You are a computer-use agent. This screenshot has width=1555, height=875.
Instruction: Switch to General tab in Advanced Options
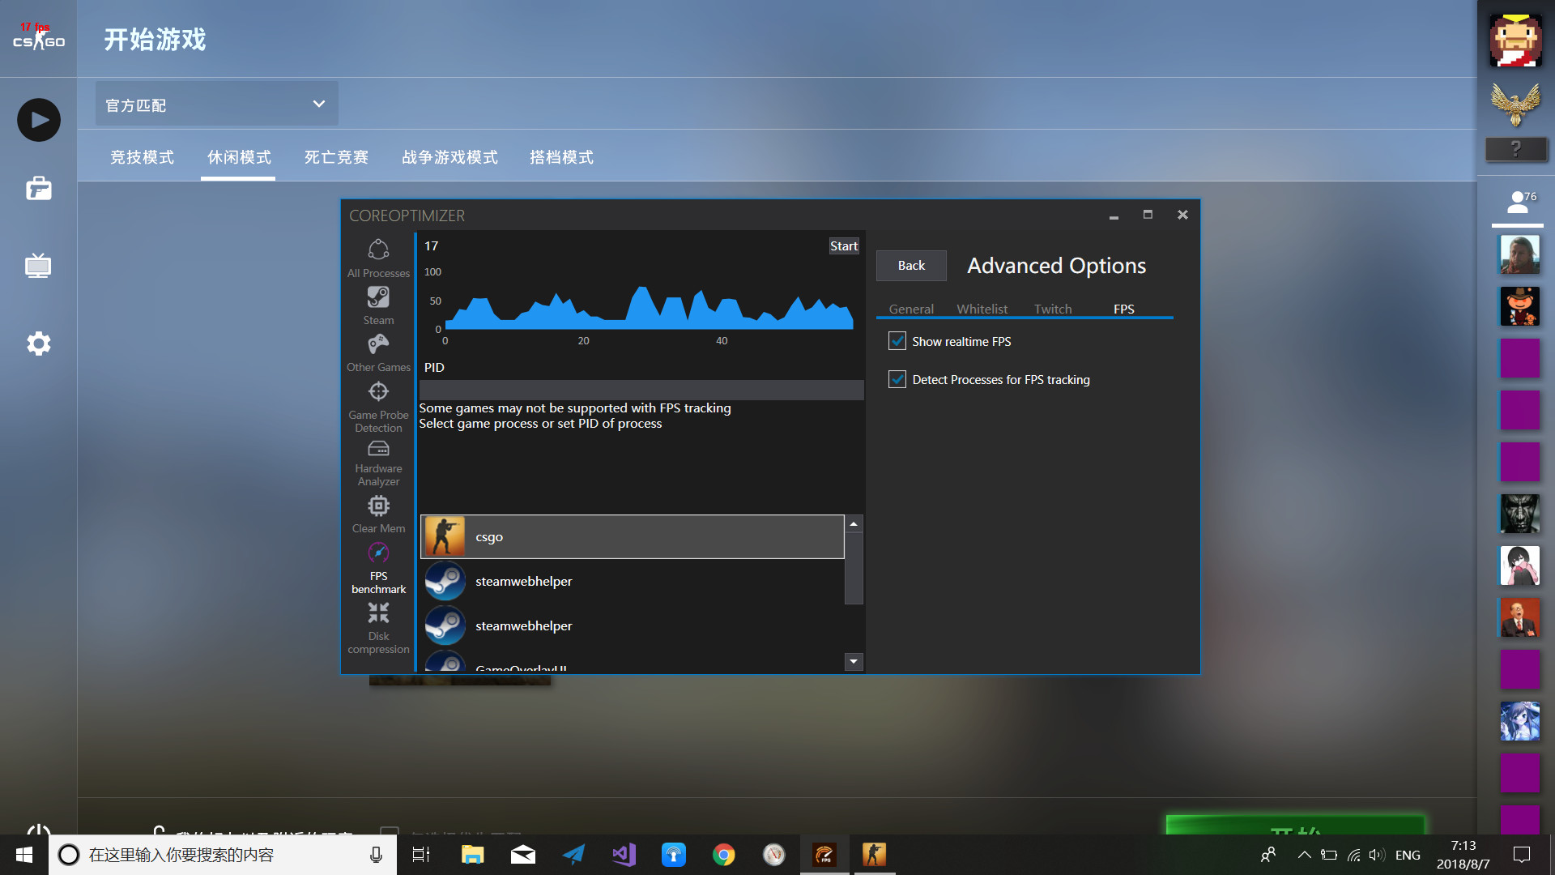(x=911, y=309)
